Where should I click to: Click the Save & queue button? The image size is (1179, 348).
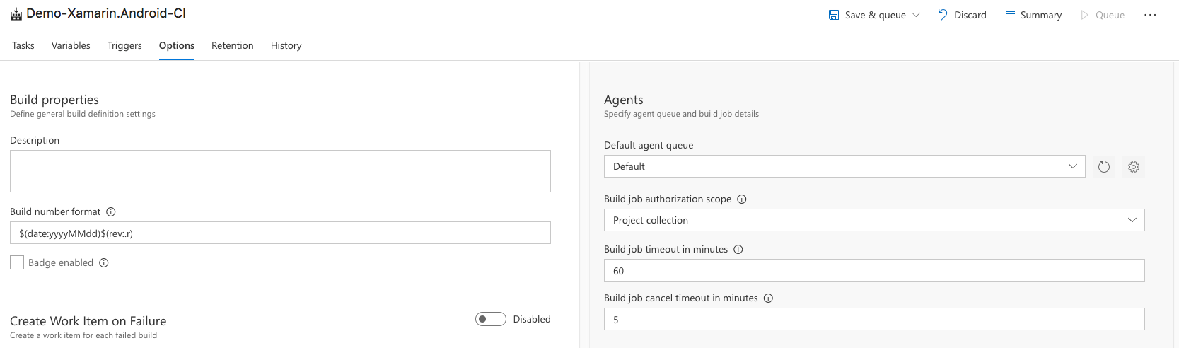tap(875, 15)
